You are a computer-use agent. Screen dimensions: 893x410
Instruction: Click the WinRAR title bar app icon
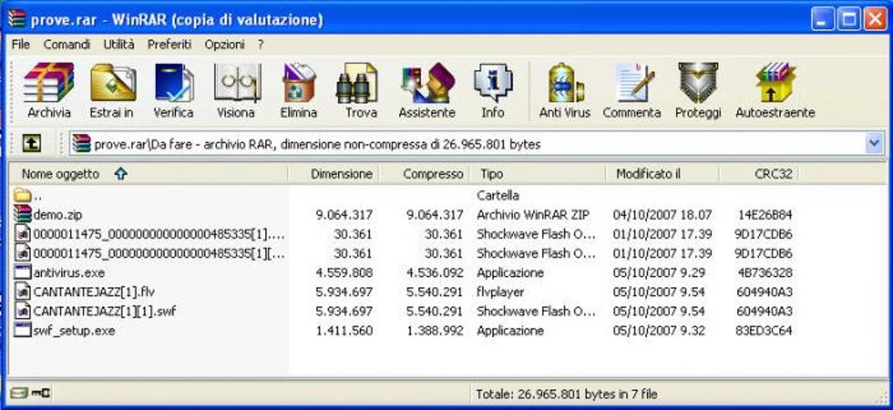click(17, 18)
